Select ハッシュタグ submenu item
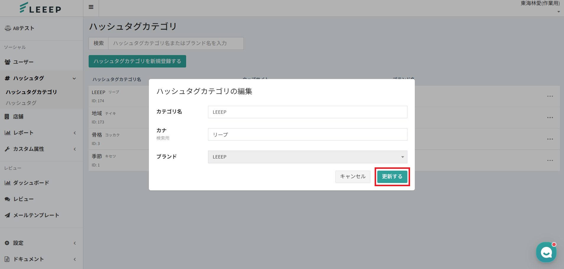 point(21,103)
